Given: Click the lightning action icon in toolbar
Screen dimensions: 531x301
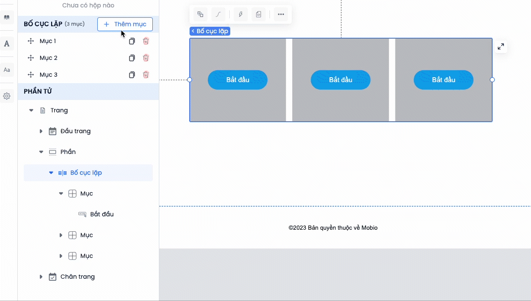Looking at the screenshot, I should (x=241, y=14).
